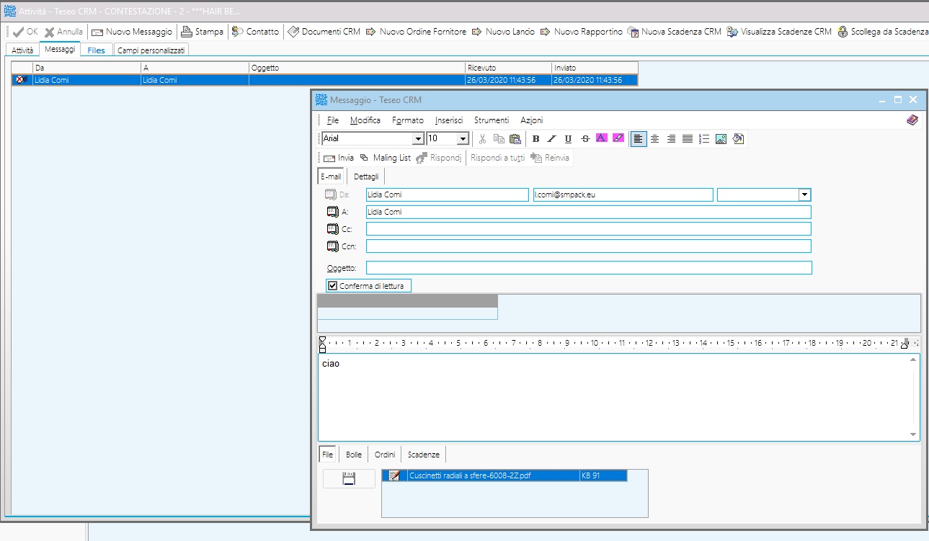The image size is (929, 541).
Task: Select attachment Cuscinetti radiali a sfere-6008-2Z.pdf
Action: tap(504, 475)
